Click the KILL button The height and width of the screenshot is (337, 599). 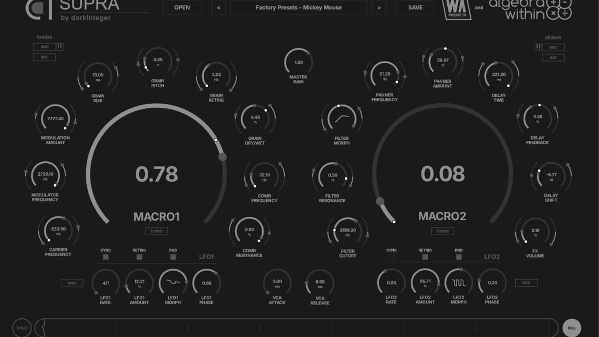coord(572,328)
